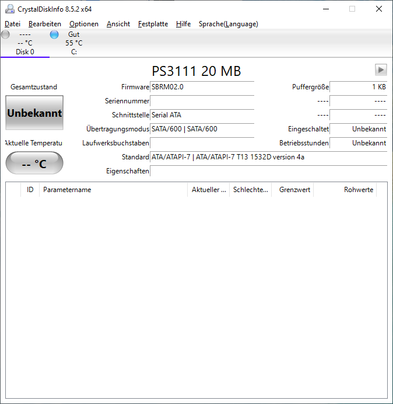Click the Aktueller column header
This screenshot has height=404, width=393.
209,190
